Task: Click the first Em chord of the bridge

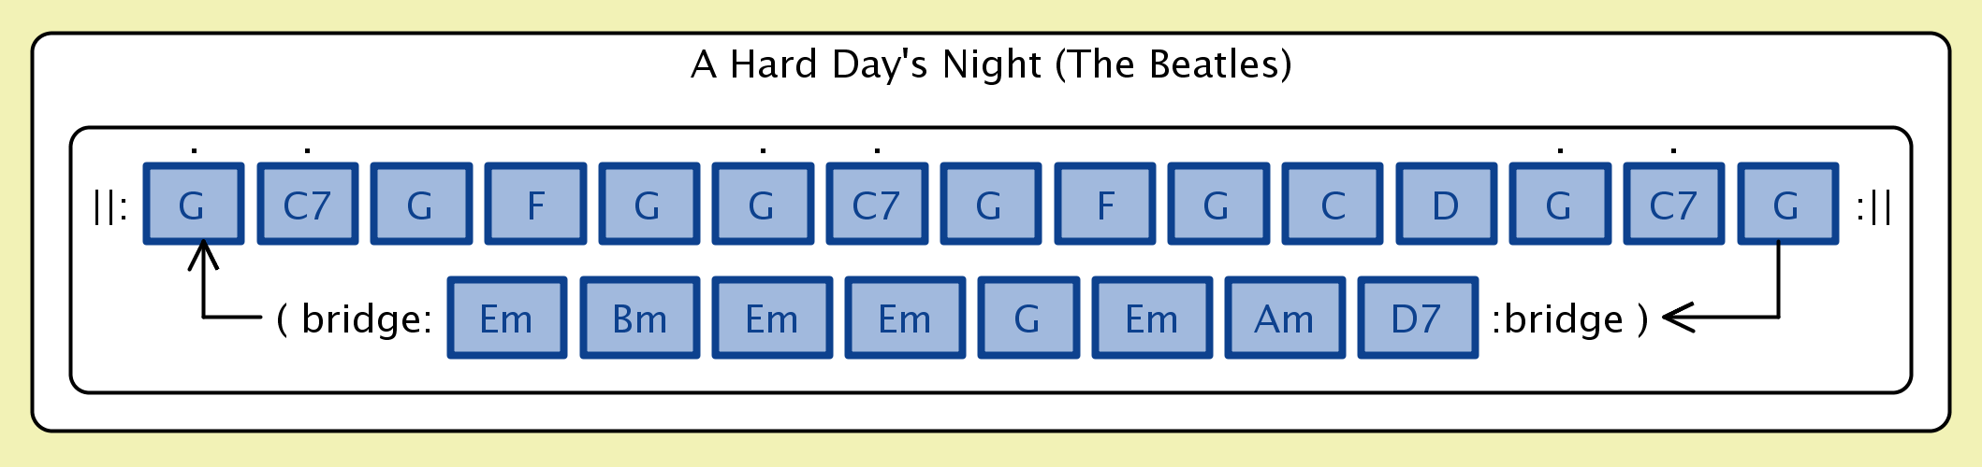Action: pyautogui.click(x=506, y=318)
